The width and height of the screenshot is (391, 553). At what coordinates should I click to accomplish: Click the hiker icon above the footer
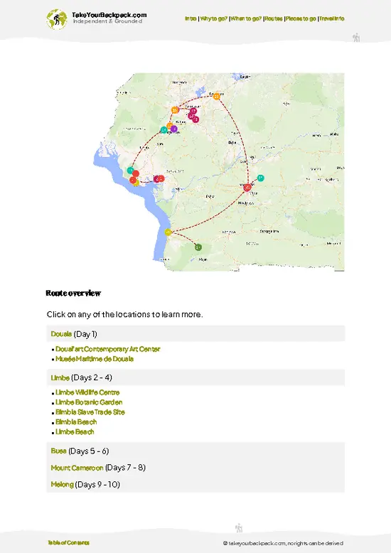point(239,528)
